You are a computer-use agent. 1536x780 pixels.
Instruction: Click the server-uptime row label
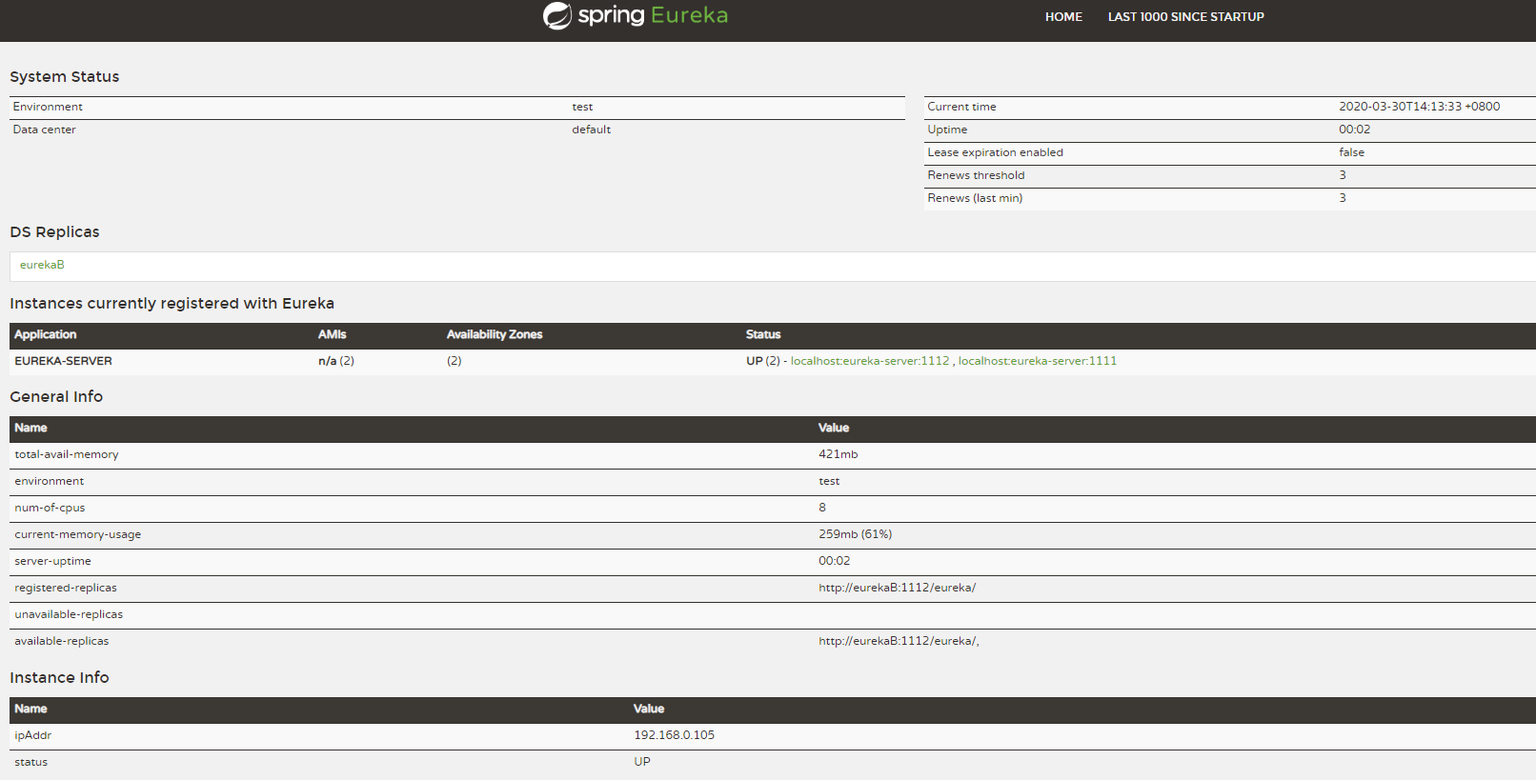52,561
